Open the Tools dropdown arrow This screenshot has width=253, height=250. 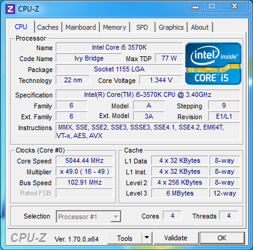(x=147, y=238)
